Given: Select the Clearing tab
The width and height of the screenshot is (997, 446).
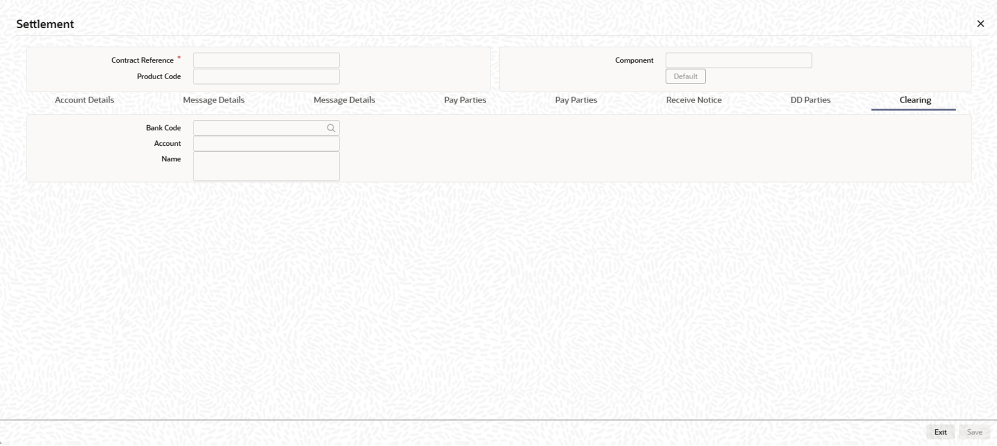Looking at the screenshot, I should pyautogui.click(x=915, y=100).
